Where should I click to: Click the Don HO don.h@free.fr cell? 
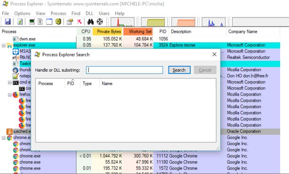pos(248,76)
